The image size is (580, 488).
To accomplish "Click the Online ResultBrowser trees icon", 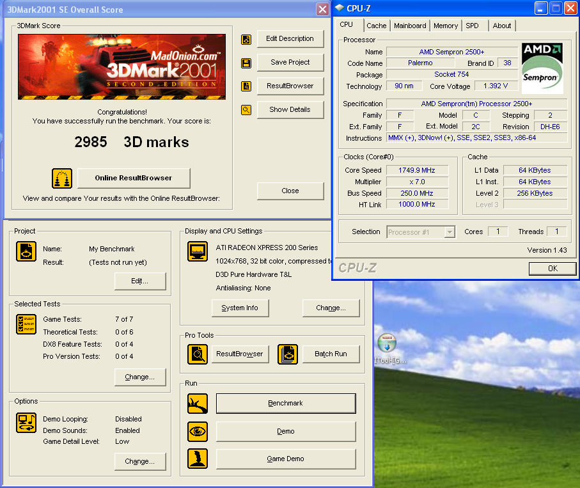I will 62,178.
